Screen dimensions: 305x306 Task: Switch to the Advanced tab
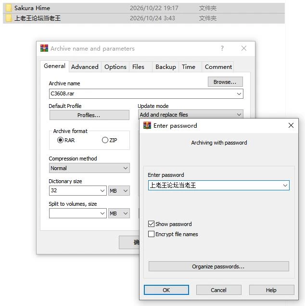click(x=85, y=67)
